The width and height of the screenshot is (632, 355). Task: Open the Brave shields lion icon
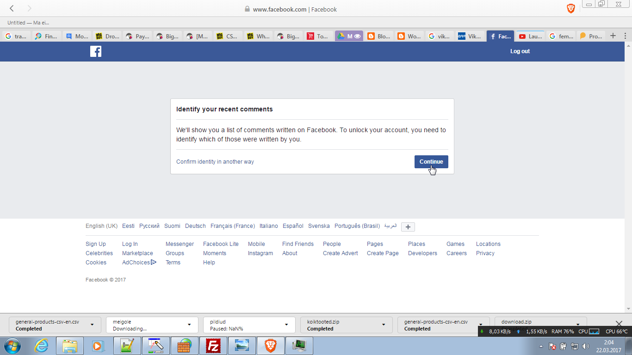click(571, 8)
